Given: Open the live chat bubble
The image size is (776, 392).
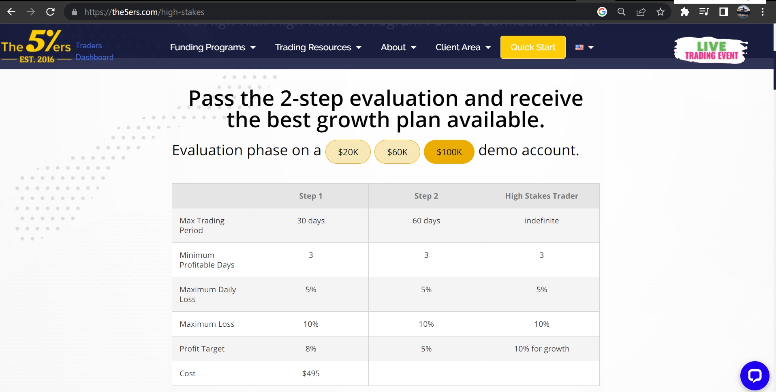Looking at the screenshot, I should 755,375.
